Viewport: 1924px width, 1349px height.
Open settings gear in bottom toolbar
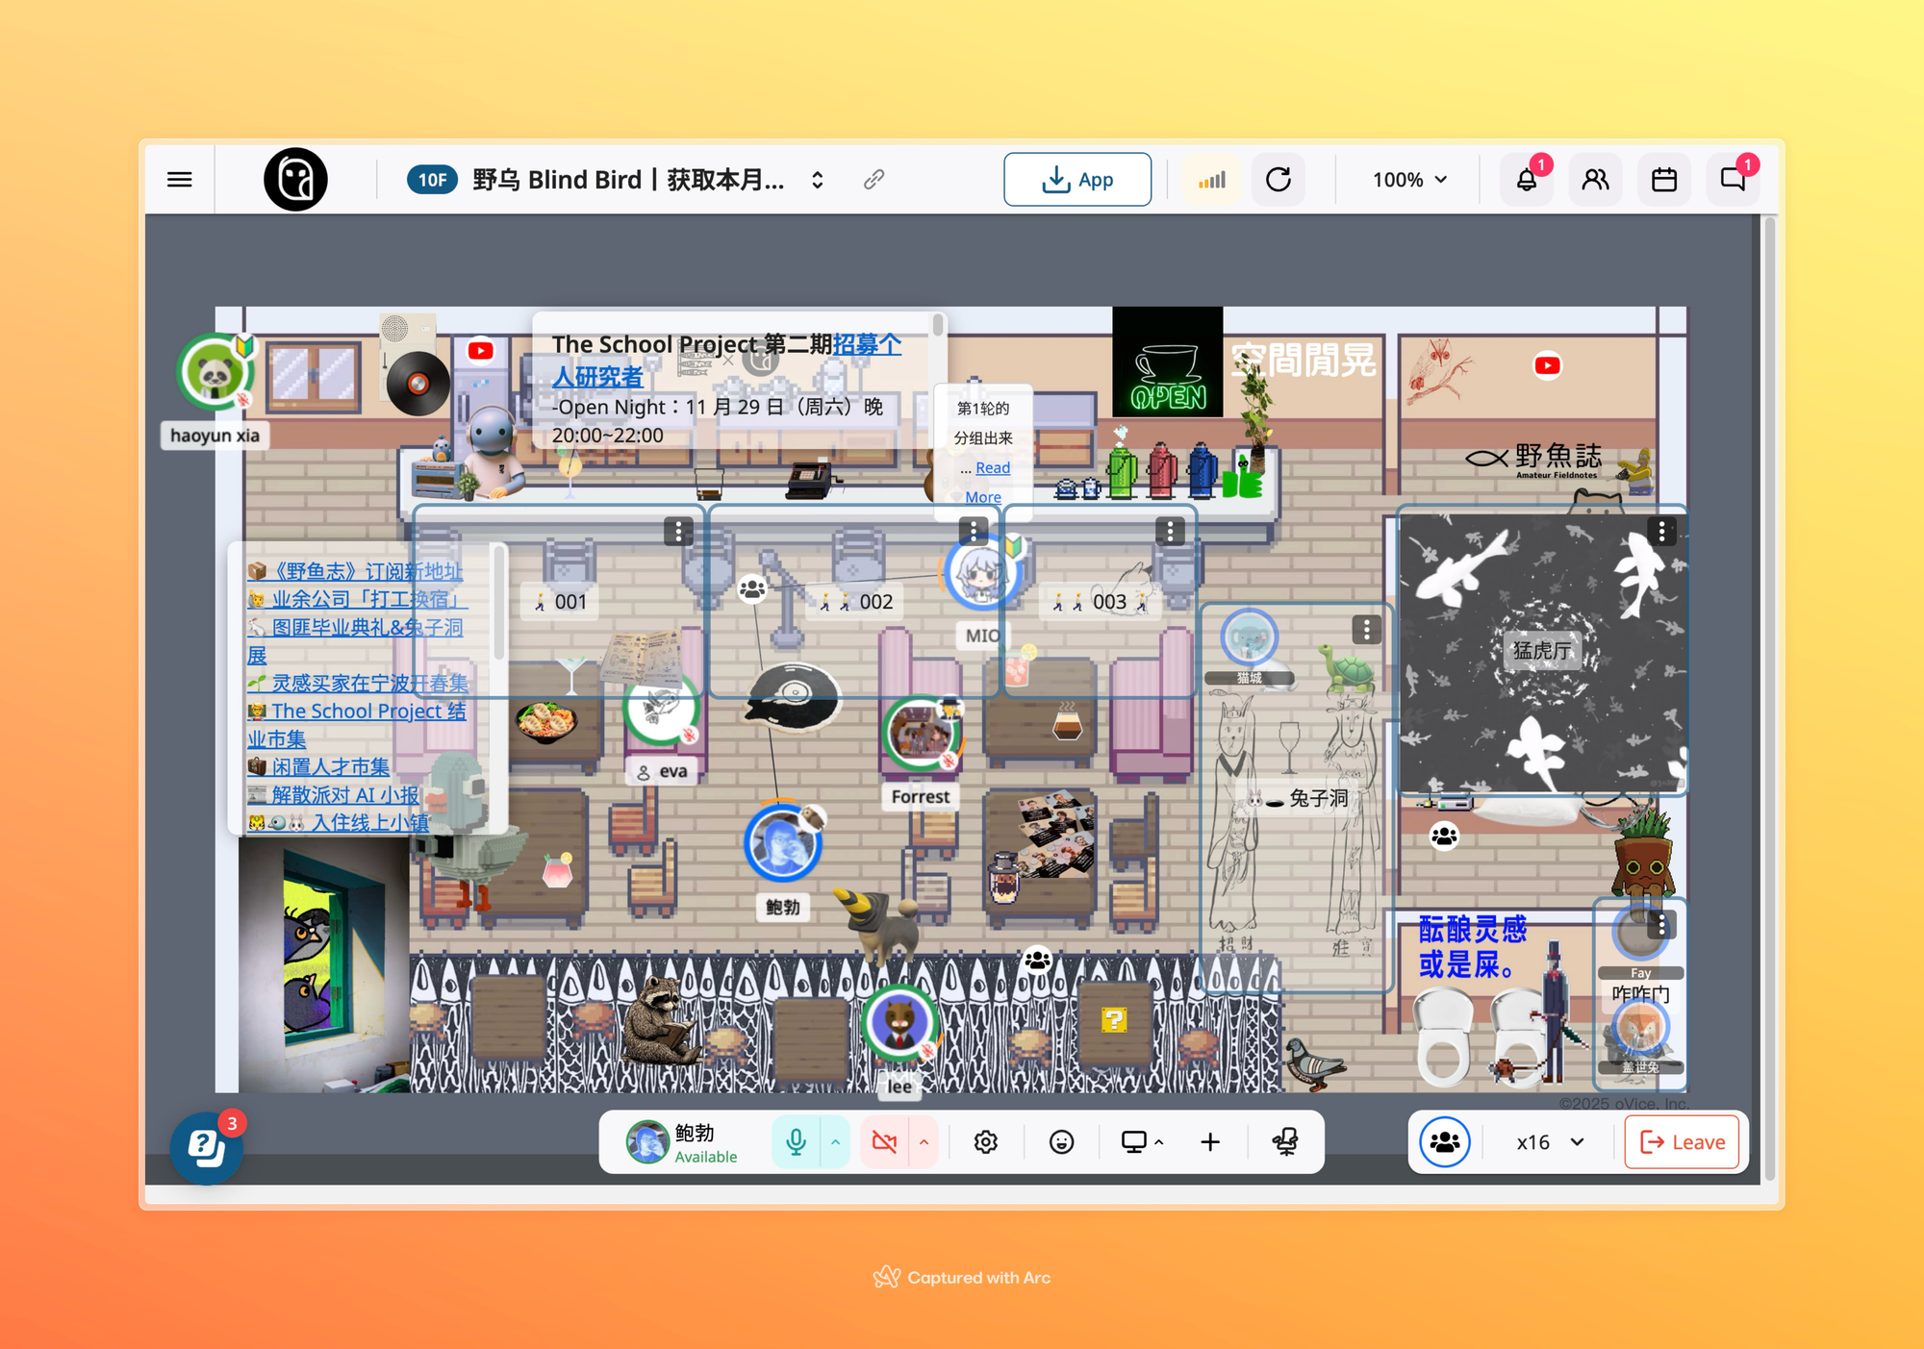(x=985, y=1141)
